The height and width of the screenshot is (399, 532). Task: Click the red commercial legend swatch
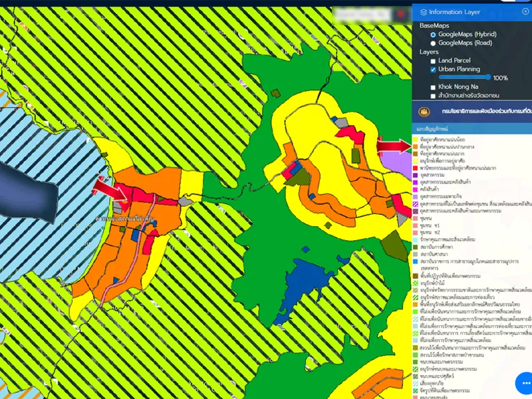(414, 168)
